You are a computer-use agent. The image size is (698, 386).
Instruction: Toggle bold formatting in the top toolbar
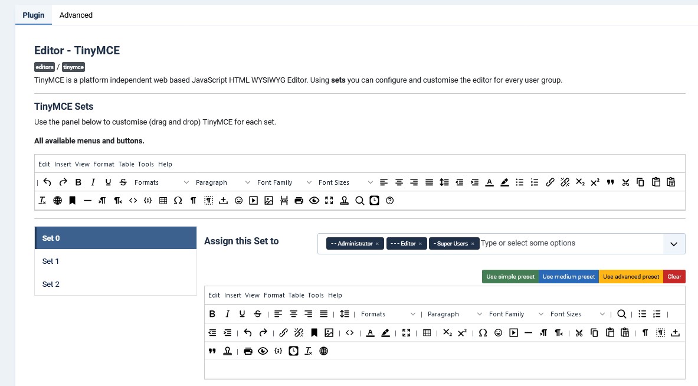(x=78, y=182)
